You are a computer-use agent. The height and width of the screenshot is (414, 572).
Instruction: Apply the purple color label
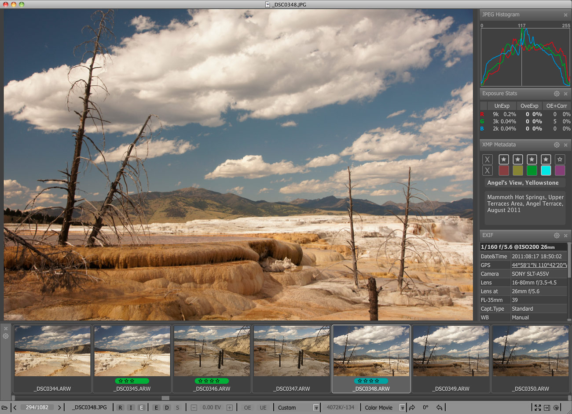click(560, 171)
